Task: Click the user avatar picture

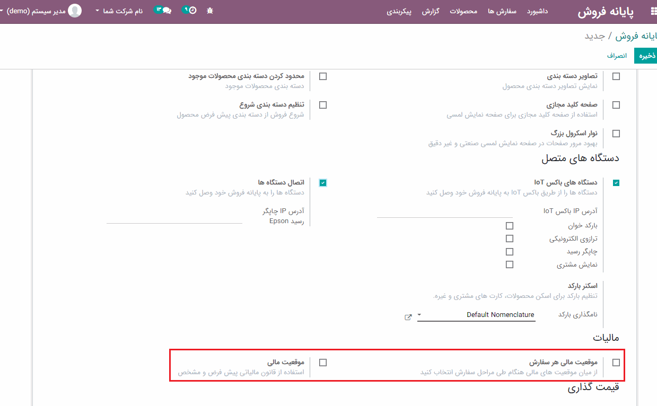Action: pos(75,11)
